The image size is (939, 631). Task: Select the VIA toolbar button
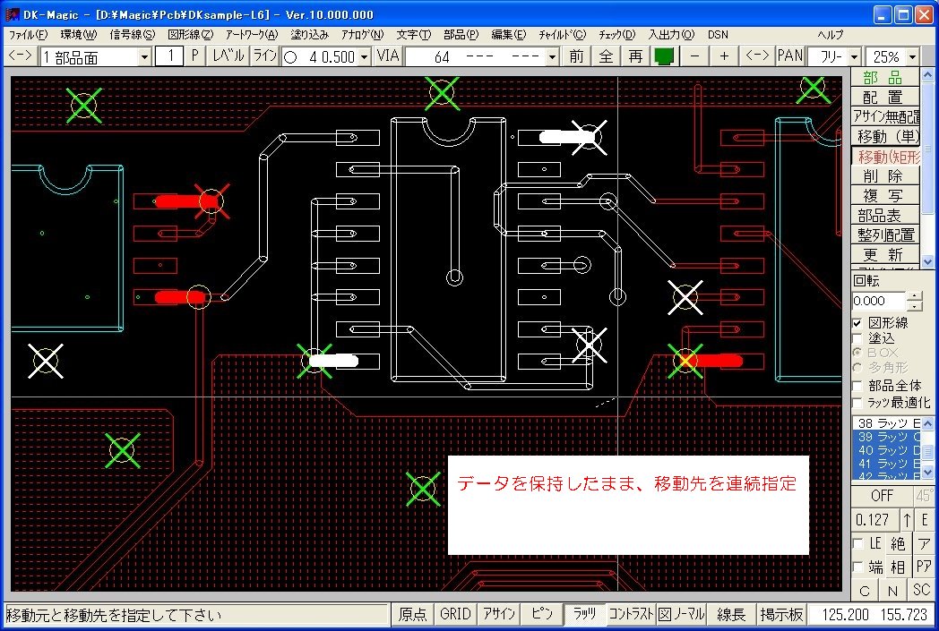[x=387, y=56]
